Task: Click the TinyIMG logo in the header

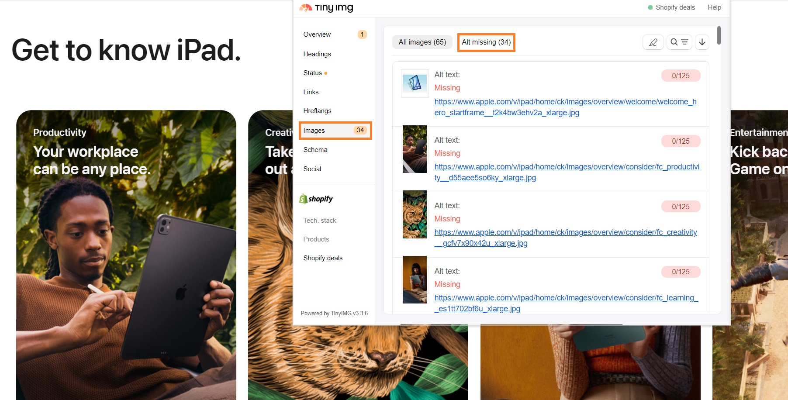Action: tap(326, 8)
